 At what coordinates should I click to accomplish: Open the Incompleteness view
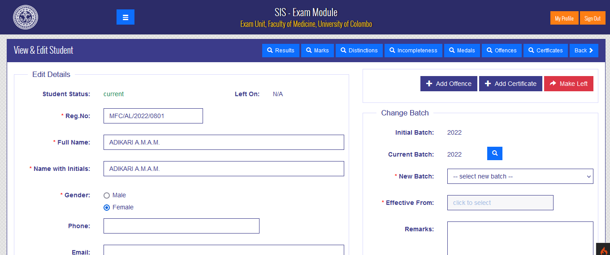413,51
